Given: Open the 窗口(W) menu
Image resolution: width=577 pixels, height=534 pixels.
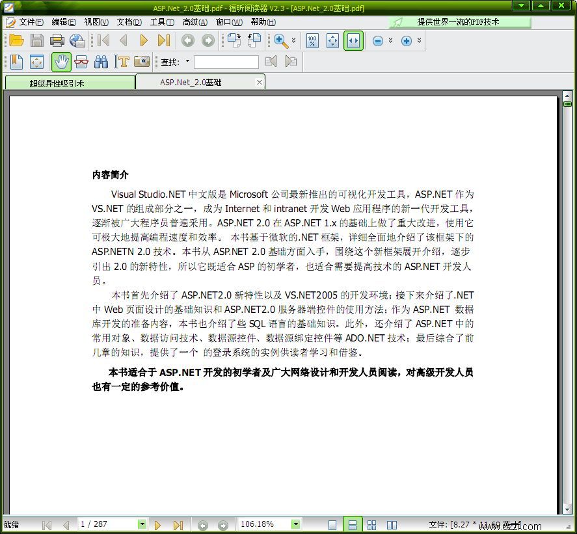Looking at the screenshot, I should (229, 22).
